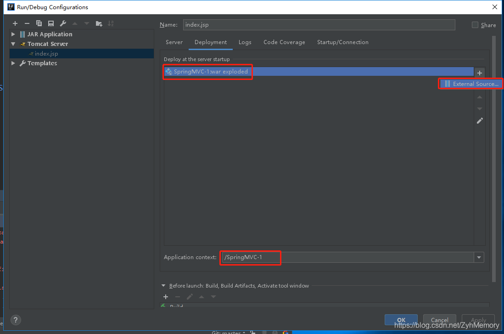Save configuration using floppy disk icon
504x334 pixels.
[51, 23]
